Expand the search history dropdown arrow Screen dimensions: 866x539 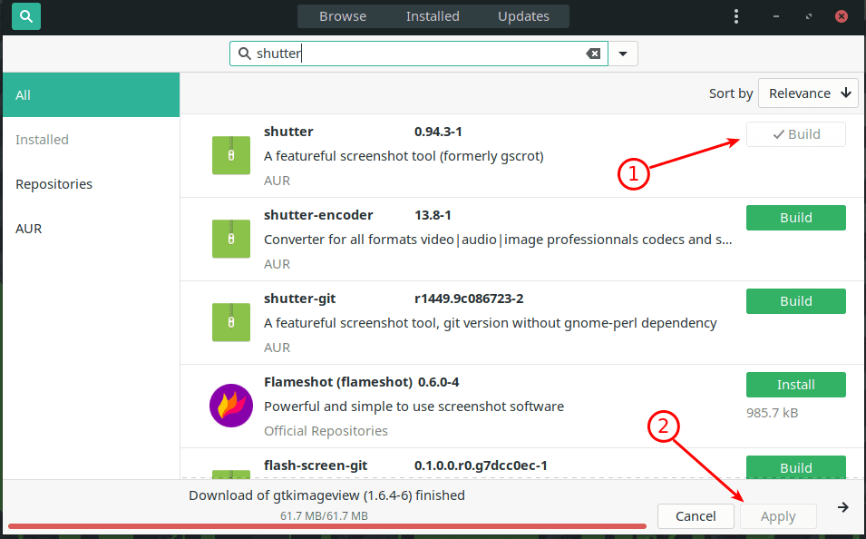click(x=623, y=54)
